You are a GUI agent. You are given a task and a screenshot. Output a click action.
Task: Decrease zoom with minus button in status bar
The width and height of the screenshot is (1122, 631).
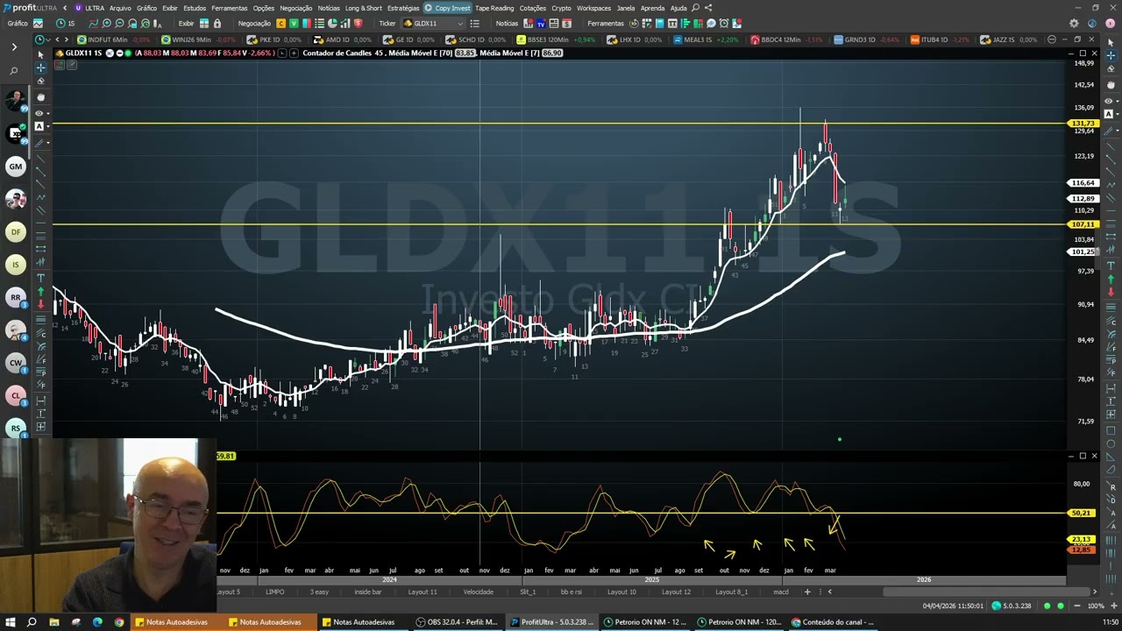pyautogui.click(x=1076, y=606)
